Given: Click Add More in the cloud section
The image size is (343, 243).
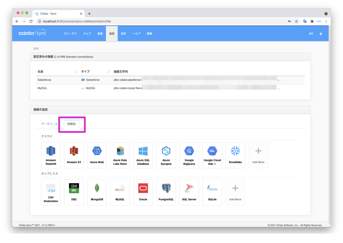Looking at the screenshot, I should pos(258,155).
